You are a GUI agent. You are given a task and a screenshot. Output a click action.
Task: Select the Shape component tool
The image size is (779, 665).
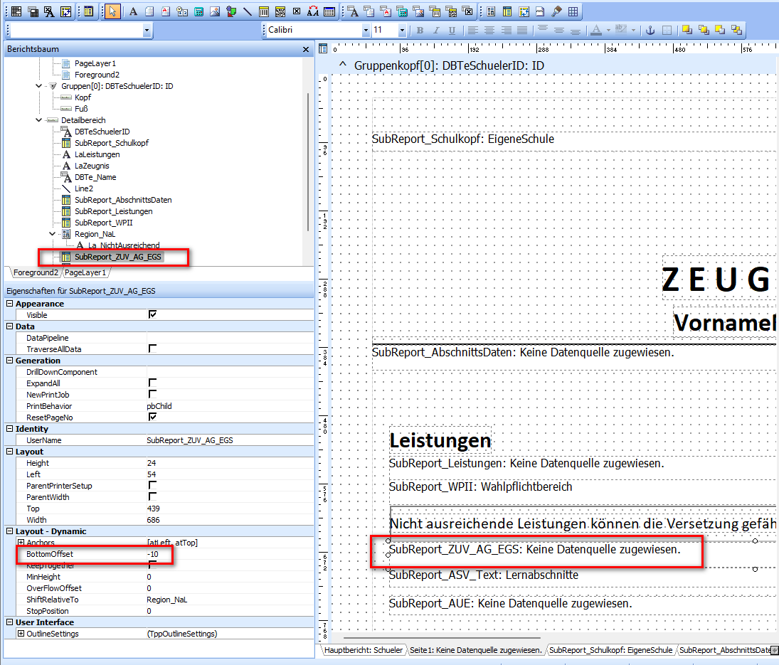[x=231, y=11]
